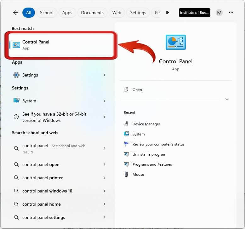
Task: Click the info icon for 32-bit or 64-bit
Action: 16,117
